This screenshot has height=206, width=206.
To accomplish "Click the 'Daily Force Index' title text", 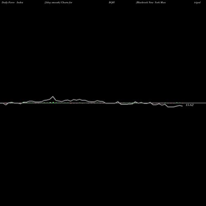I will pos(12,2).
